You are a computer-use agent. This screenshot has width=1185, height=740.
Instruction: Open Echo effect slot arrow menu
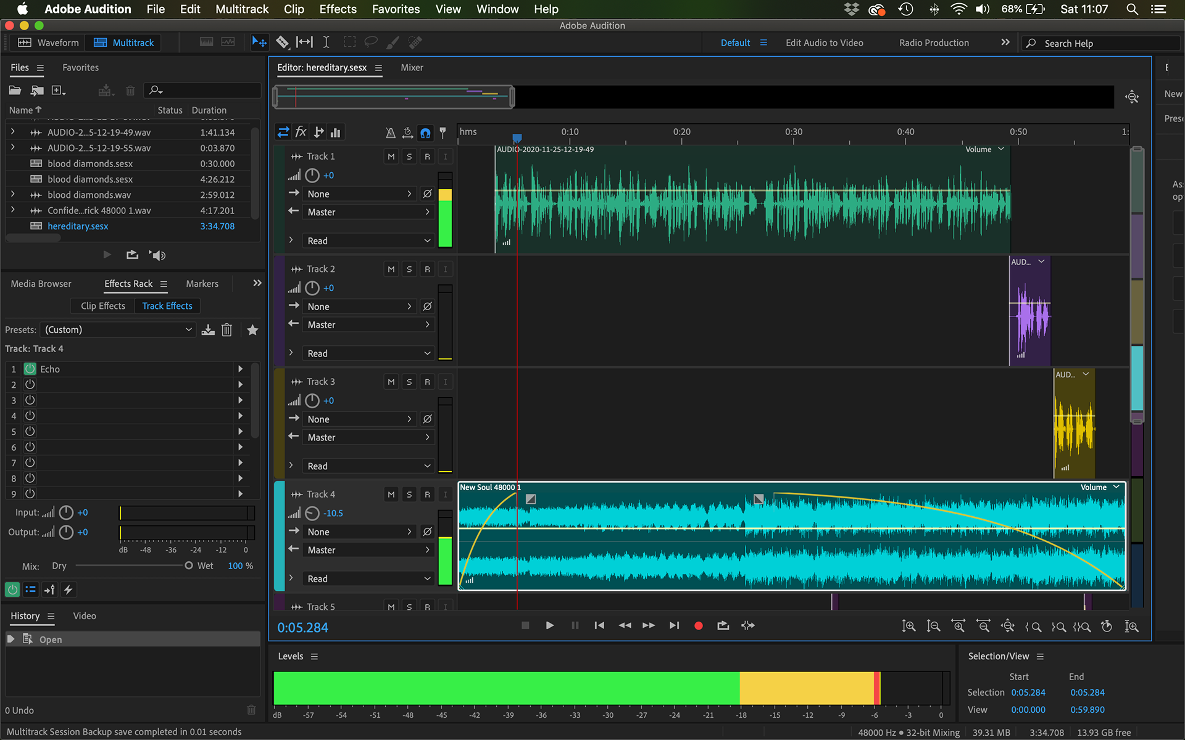(x=240, y=369)
